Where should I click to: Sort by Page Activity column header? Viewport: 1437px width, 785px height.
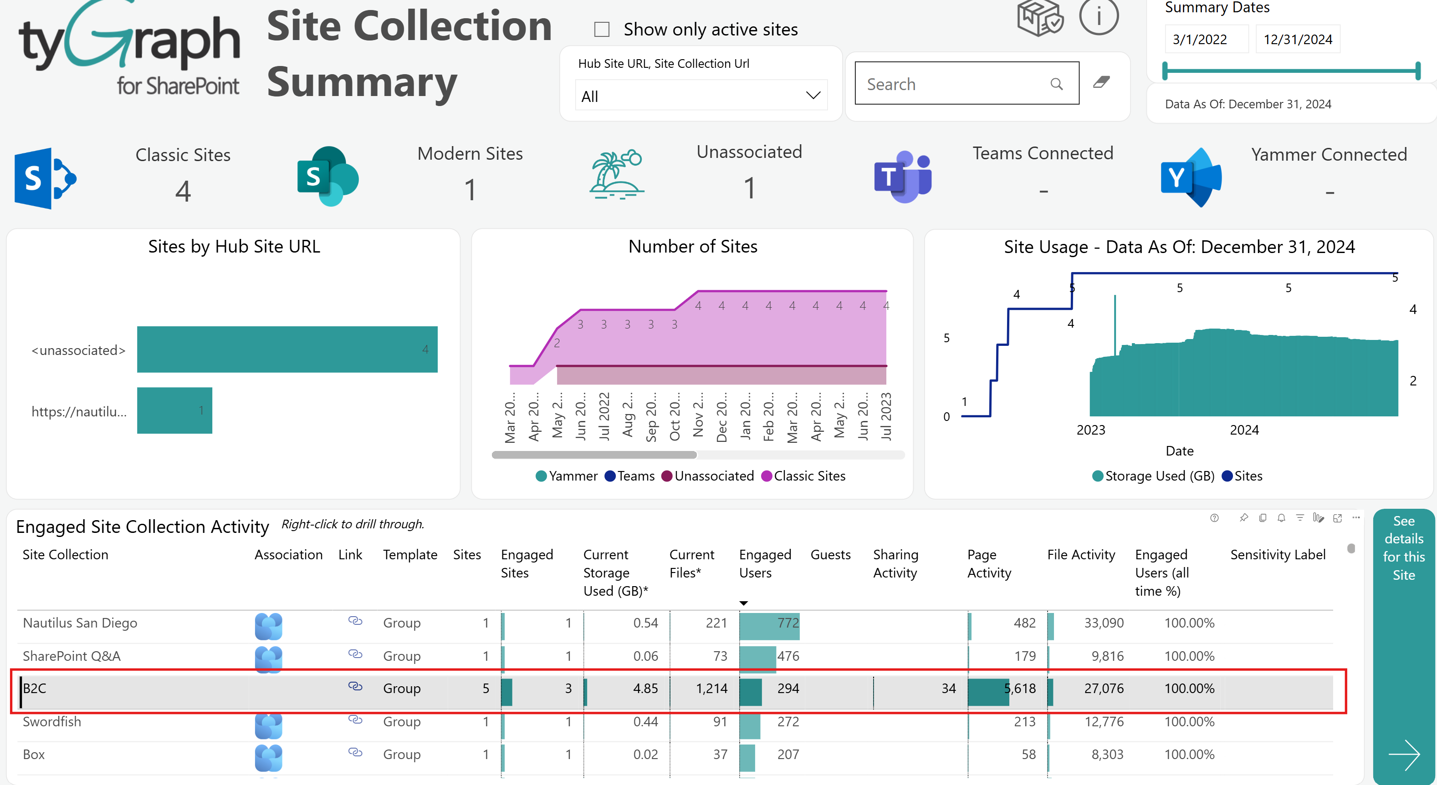coord(988,564)
